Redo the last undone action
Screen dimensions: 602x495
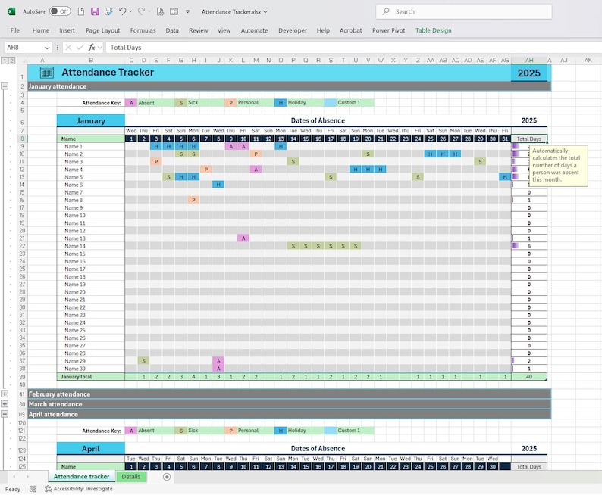point(141,11)
